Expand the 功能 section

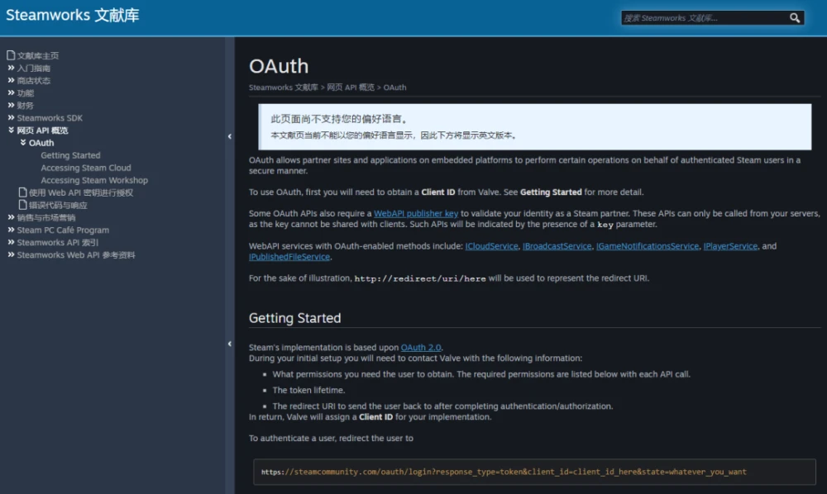[11, 93]
